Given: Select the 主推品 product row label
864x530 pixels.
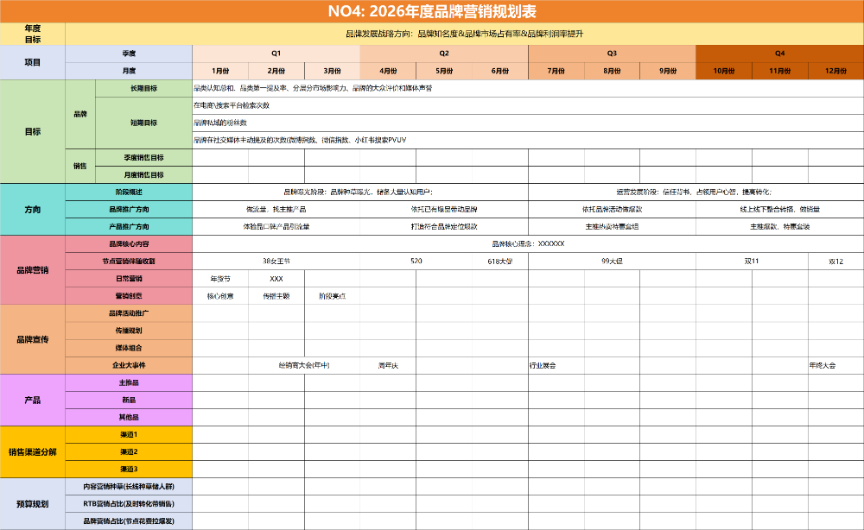Looking at the screenshot, I should (129, 382).
